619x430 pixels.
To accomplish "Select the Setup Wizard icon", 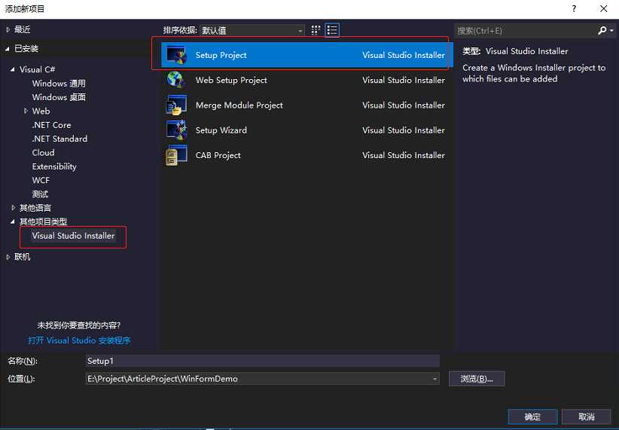I will click(176, 130).
